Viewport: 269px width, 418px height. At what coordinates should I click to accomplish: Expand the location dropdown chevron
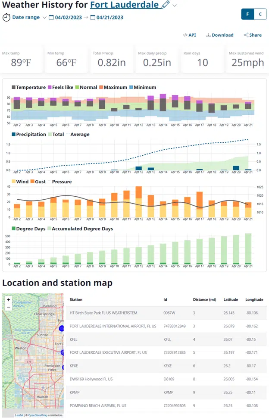(x=175, y=6)
